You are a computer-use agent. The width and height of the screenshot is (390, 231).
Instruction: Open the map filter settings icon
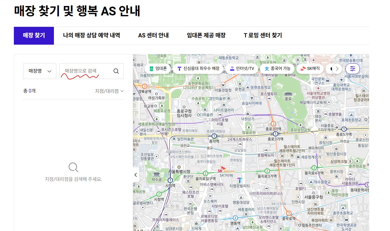[353, 69]
